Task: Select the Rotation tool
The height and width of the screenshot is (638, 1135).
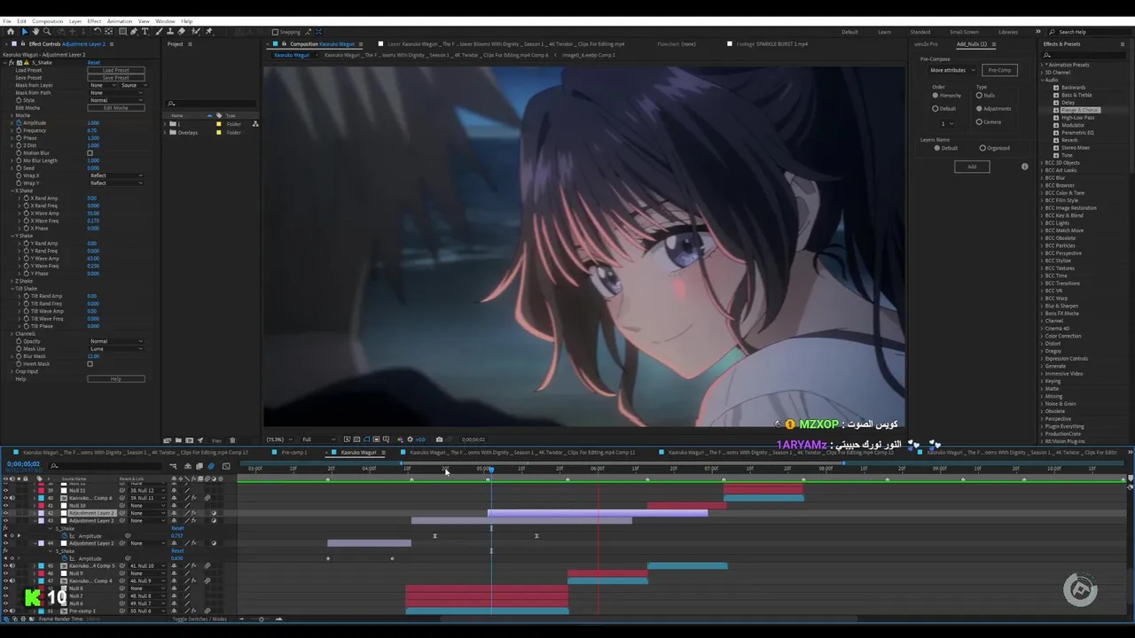Action: 98,32
